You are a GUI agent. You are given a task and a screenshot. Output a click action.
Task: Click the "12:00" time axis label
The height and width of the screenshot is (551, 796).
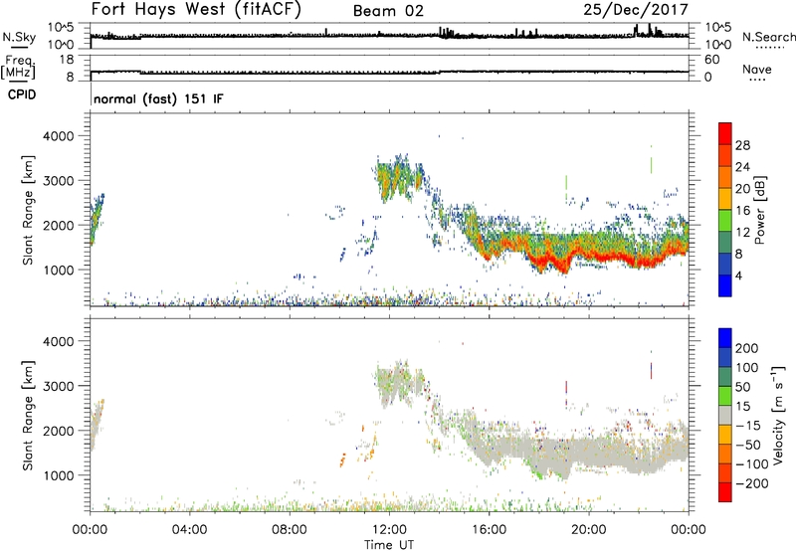point(389,530)
